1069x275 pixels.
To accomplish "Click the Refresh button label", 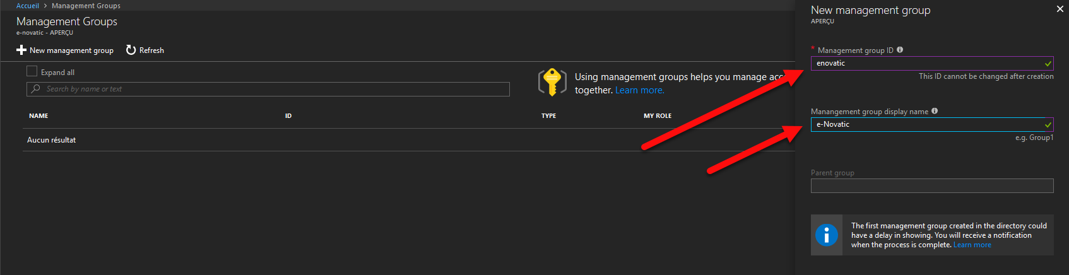I will (151, 50).
